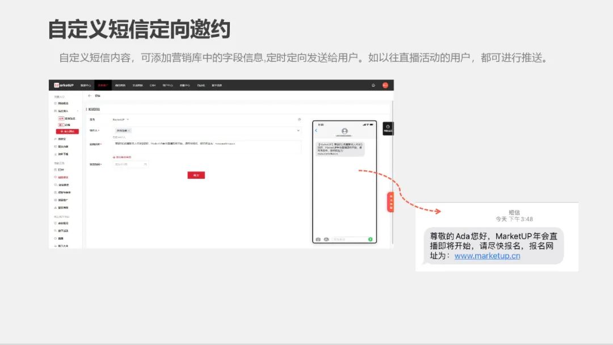
Task: Tap the back chevron in phone preview
Action: pos(316,131)
